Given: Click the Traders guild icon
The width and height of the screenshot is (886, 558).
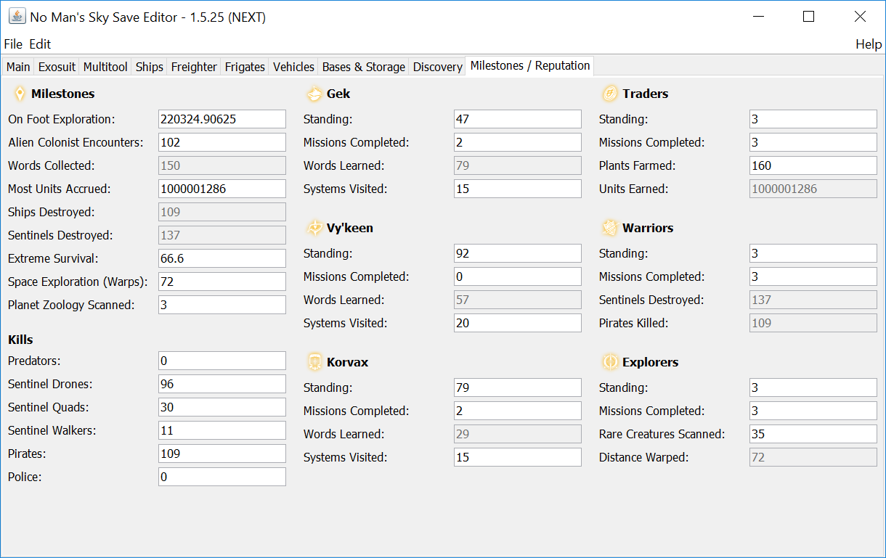Looking at the screenshot, I should pyautogui.click(x=610, y=94).
